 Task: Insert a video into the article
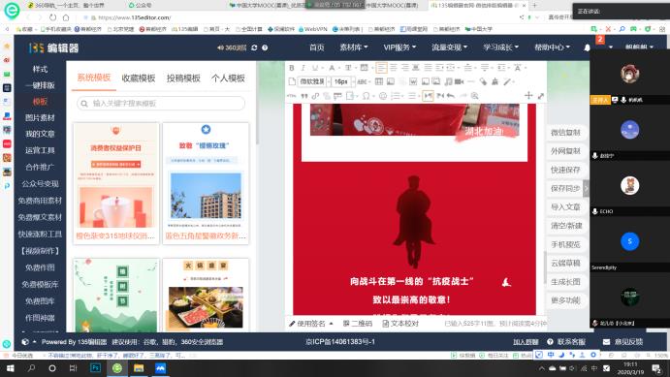pos(460,81)
